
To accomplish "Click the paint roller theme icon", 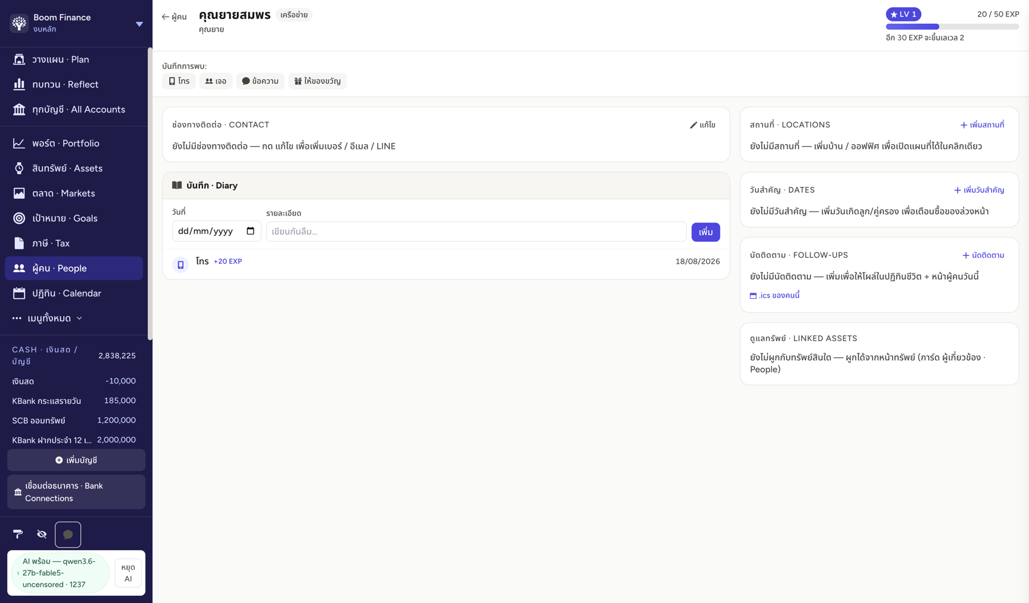I will (x=18, y=535).
